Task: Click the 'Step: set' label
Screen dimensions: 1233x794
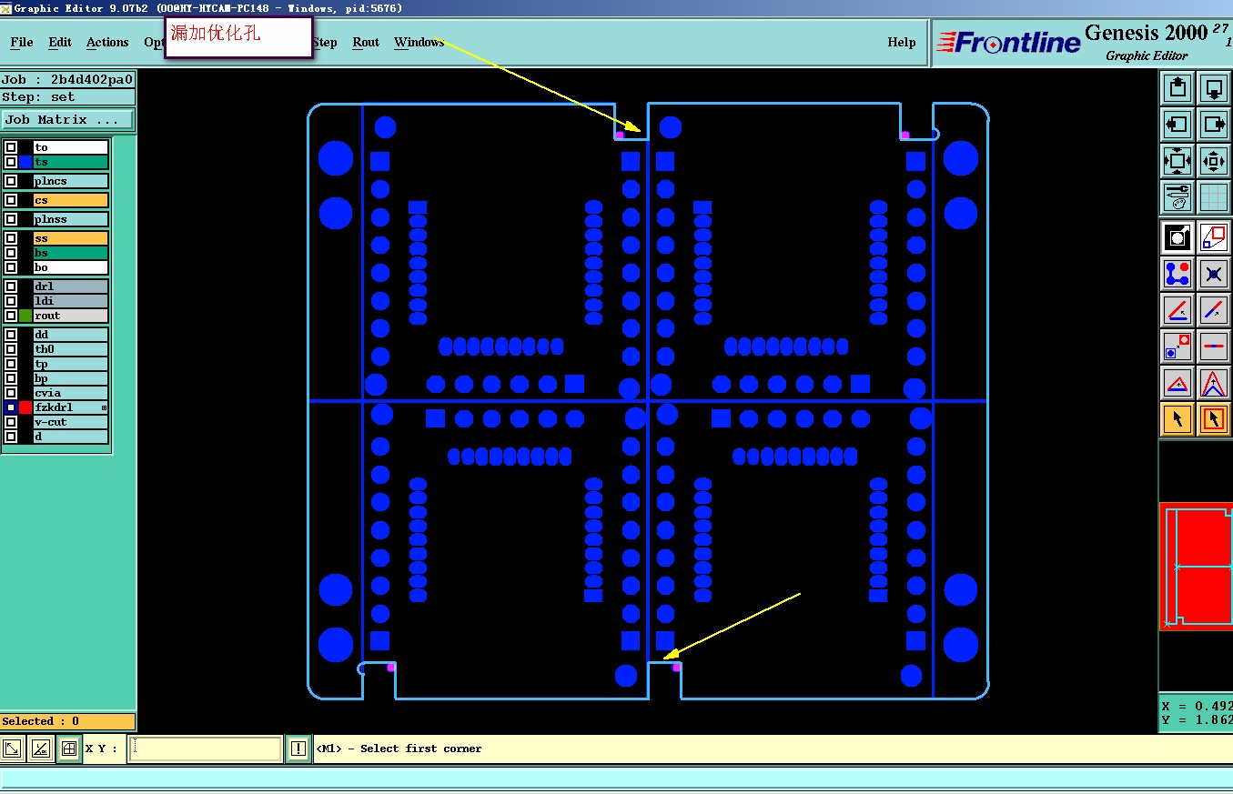Action: tap(38, 97)
